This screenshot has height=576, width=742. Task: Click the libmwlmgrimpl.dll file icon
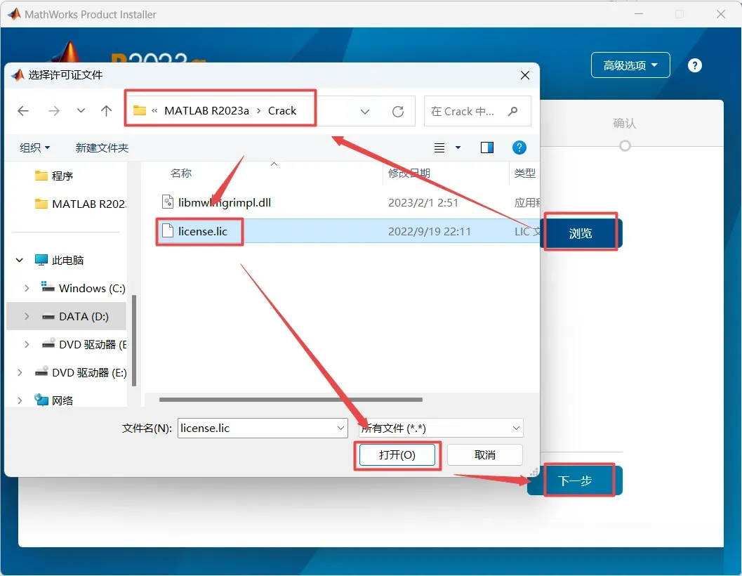point(168,202)
